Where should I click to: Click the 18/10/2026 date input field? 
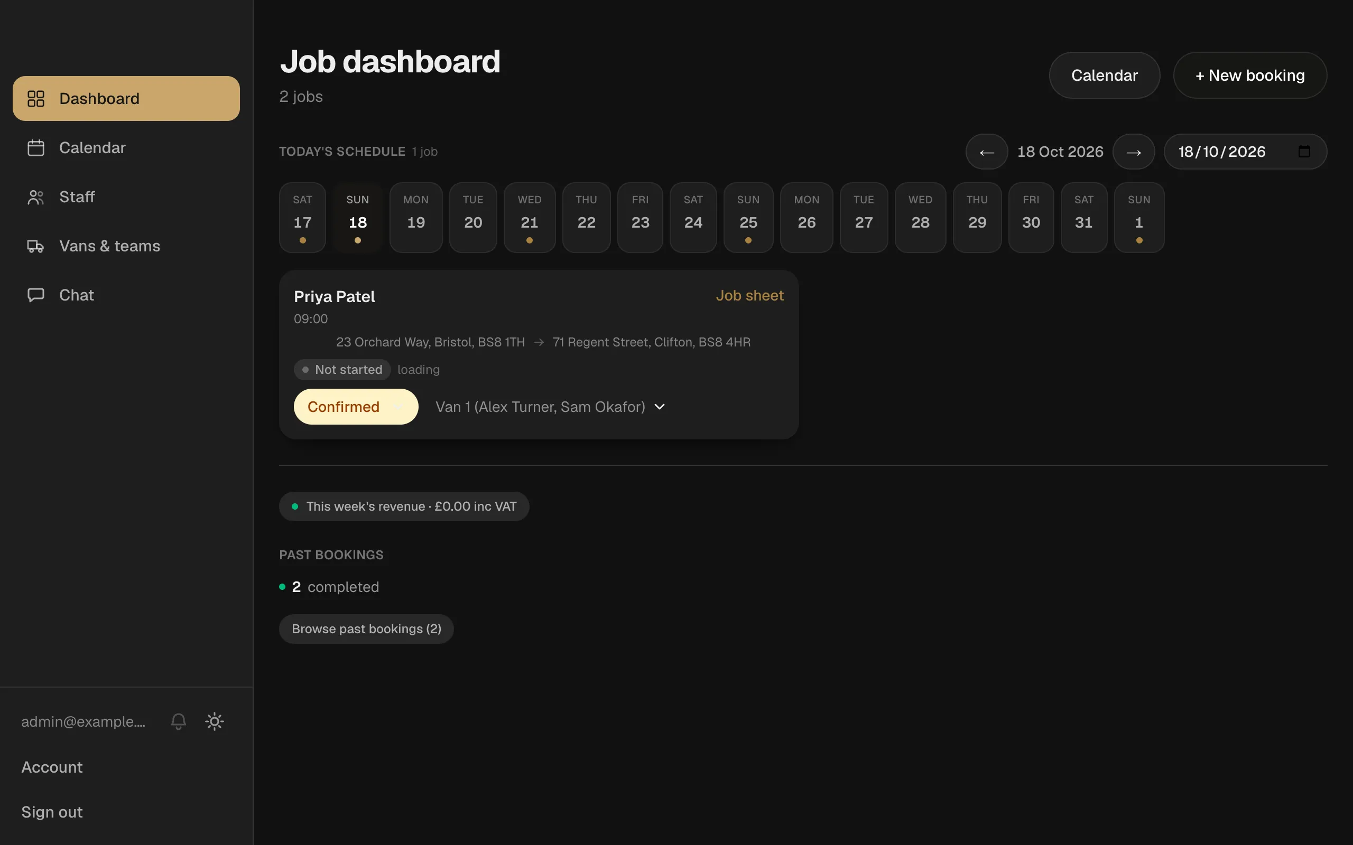click(1245, 152)
